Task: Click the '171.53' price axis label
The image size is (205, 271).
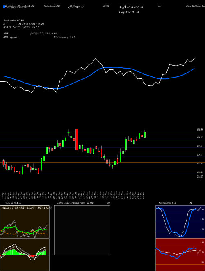Action: coord(200,163)
